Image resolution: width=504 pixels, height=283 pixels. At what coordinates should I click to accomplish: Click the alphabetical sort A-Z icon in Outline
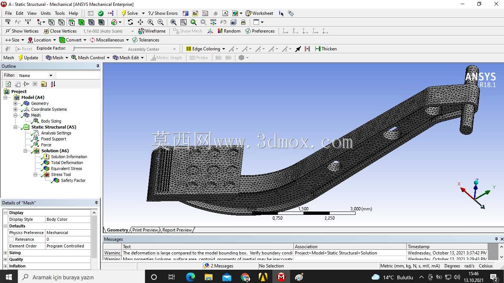(x=53, y=84)
